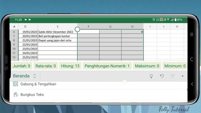Undo the last action with arrow icon

[x=162, y=76]
